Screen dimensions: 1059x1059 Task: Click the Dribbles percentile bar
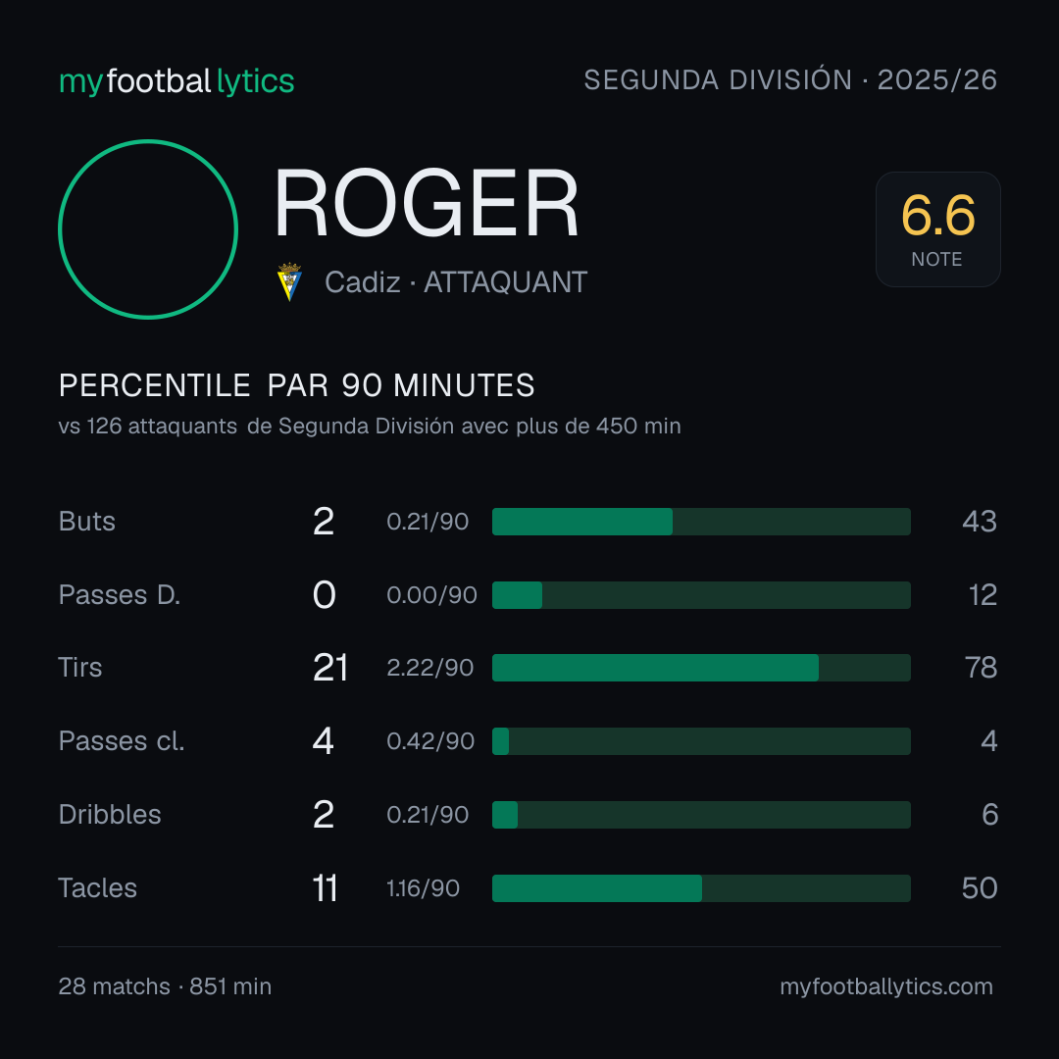(x=701, y=815)
